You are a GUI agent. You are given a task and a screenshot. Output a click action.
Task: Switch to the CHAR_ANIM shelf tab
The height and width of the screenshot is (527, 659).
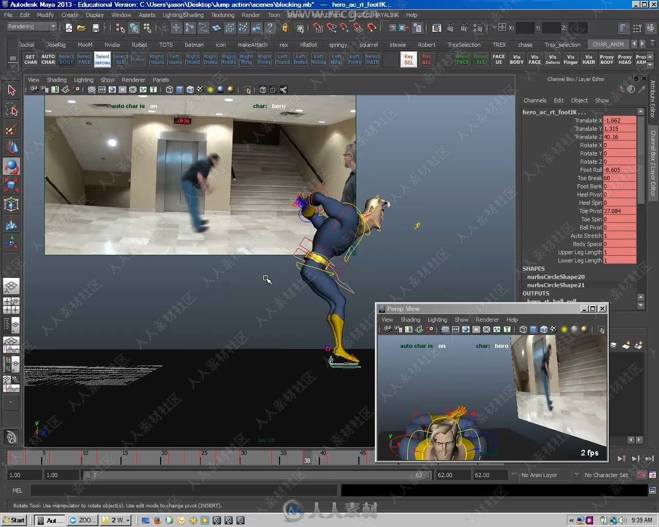pos(608,45)
